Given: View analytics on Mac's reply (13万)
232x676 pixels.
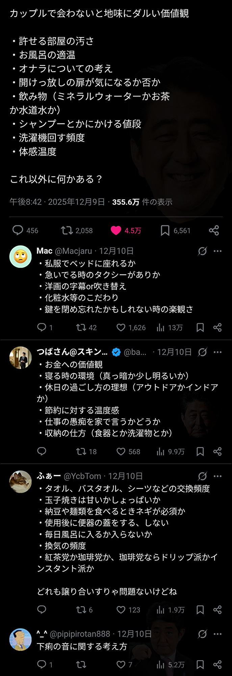Looking at the screenshot, I should (161, 328).
